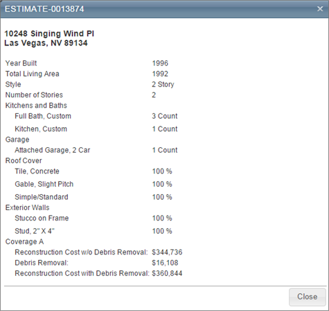
Task: Click the Close button
Action: 307,297
